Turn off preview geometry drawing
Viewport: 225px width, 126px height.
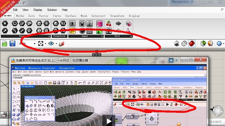177,43
